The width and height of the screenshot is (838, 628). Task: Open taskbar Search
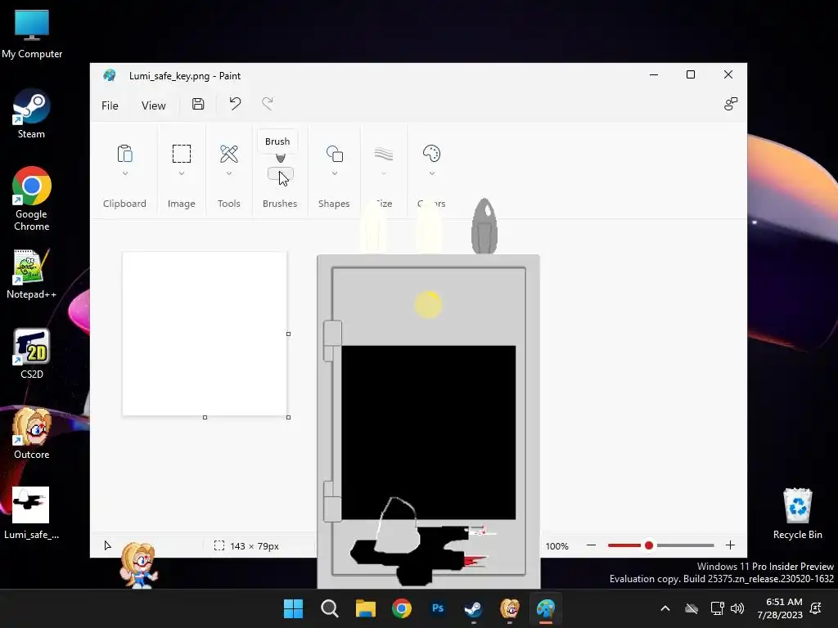pos(329,608)
